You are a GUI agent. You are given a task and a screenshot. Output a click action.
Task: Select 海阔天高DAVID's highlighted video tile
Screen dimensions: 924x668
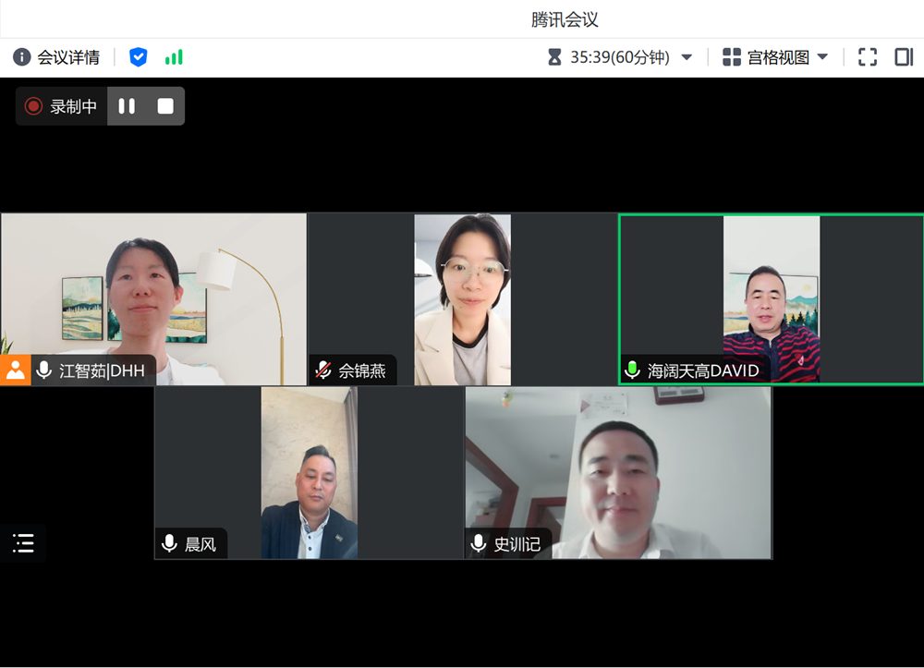(x=772, y=299)
